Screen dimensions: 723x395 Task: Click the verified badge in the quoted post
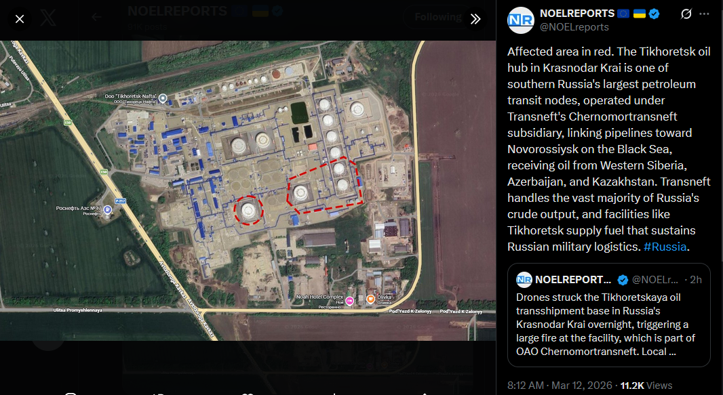tap(623, 280)
